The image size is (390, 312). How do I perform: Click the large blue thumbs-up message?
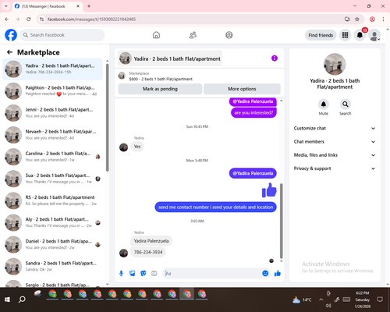point(269,190)
